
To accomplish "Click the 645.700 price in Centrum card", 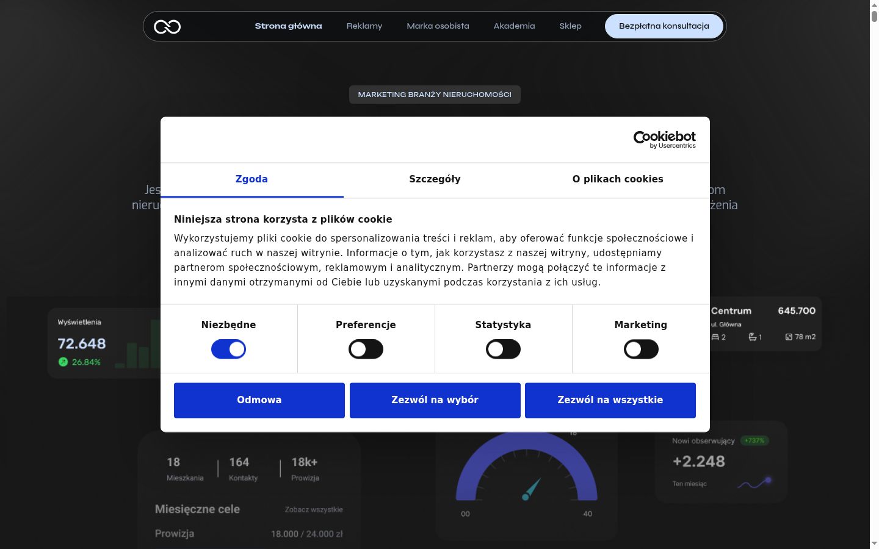I will point(797,311).
